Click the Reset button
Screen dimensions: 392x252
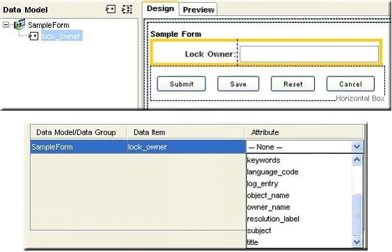(x=292, y=84)
